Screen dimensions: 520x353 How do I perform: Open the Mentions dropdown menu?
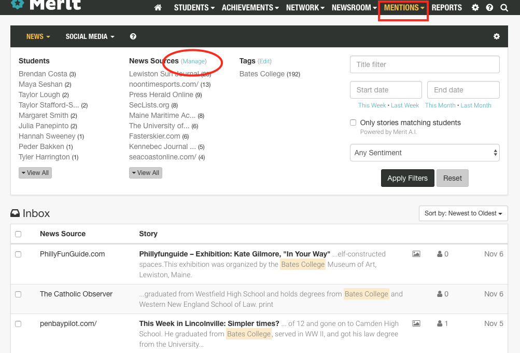pyautogui.click(x=404, y=8)
